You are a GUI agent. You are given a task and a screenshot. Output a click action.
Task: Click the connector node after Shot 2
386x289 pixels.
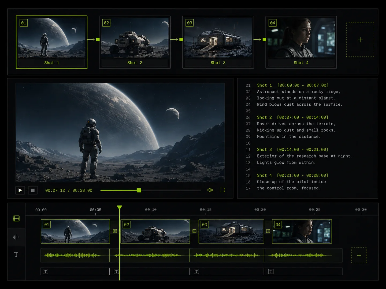(181, 40)
